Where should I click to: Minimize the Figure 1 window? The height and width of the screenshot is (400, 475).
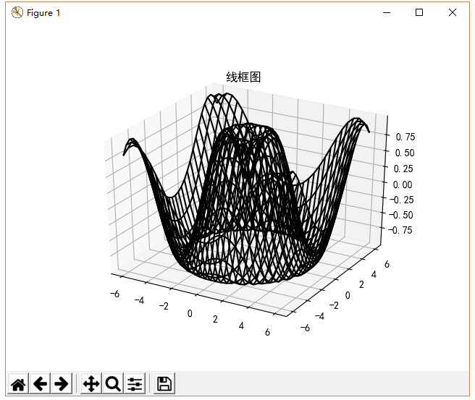(387, 12)
